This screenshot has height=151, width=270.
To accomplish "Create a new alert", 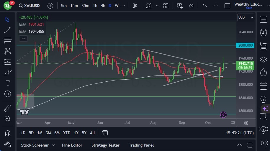I will [180, 6].
